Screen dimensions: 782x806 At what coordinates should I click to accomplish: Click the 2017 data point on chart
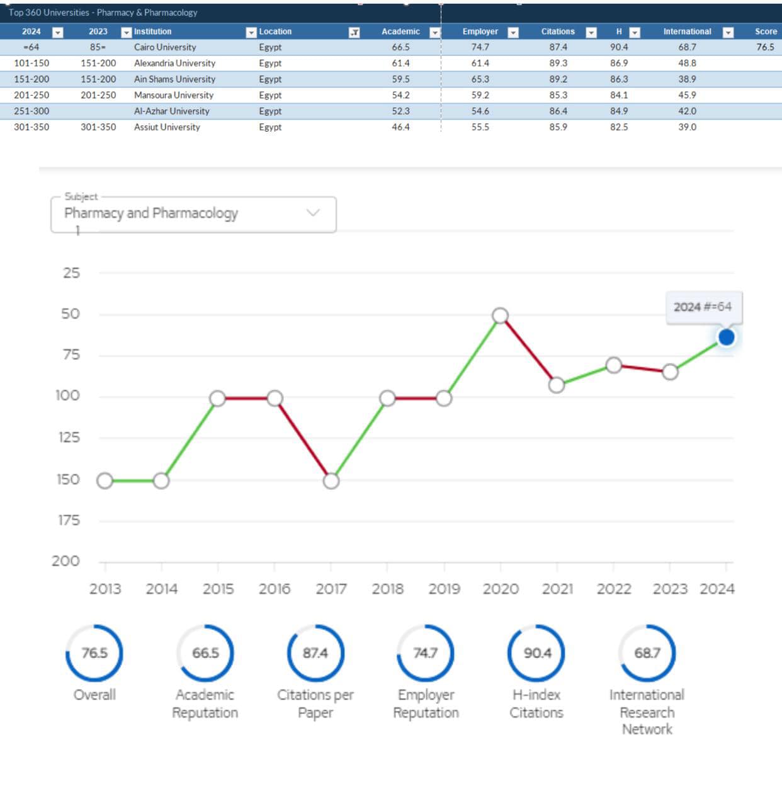pos(331,481)
